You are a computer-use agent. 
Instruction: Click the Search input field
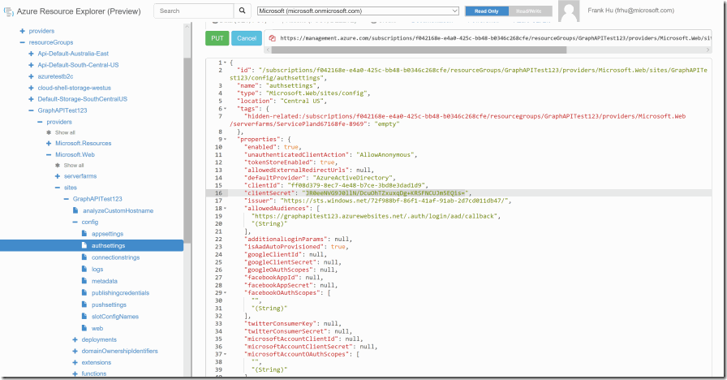pos(194,11)
